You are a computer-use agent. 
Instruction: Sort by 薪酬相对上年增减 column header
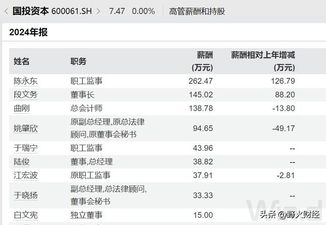(263, 61)
